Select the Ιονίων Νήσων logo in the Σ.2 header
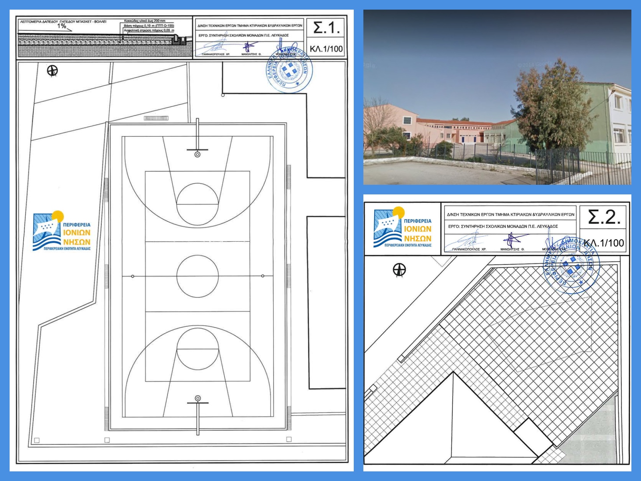The image size is (641, 481). [403, 228]
